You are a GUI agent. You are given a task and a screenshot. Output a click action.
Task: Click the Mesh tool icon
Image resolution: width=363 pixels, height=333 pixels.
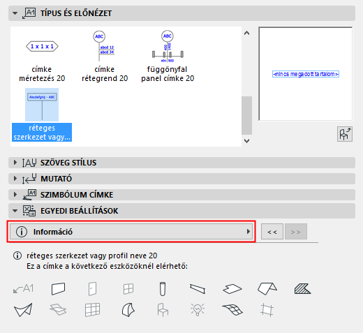(x=232, y=310)
